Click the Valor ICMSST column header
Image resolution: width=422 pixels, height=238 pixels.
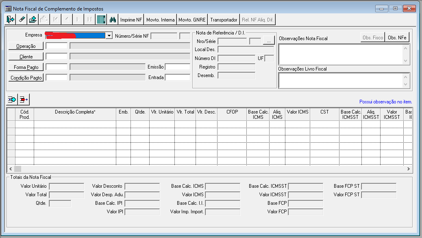[x=392, y=114]
